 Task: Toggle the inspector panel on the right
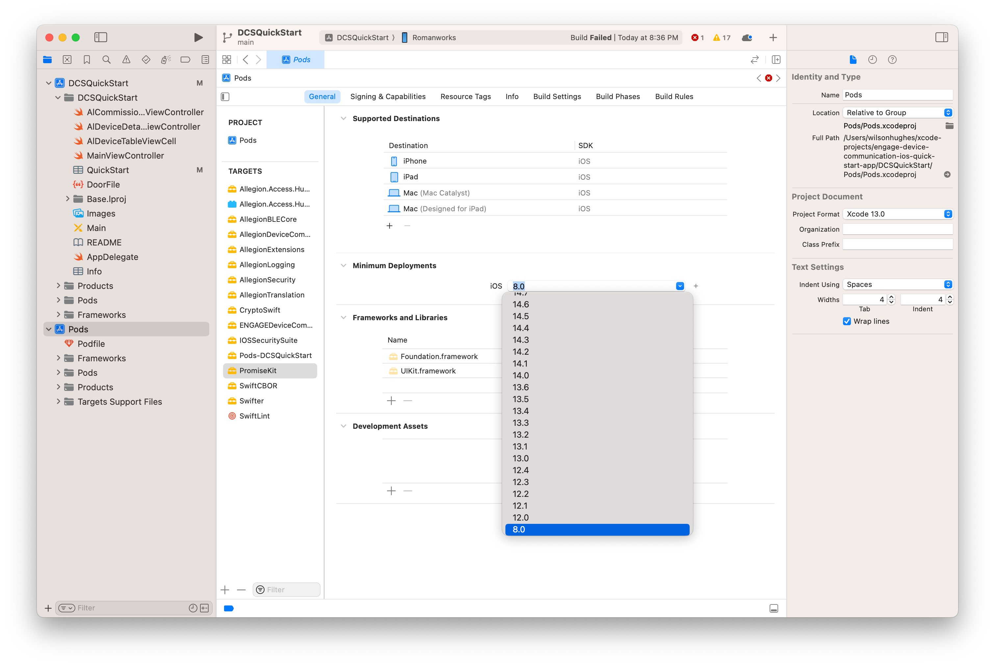tap(941, 38)
